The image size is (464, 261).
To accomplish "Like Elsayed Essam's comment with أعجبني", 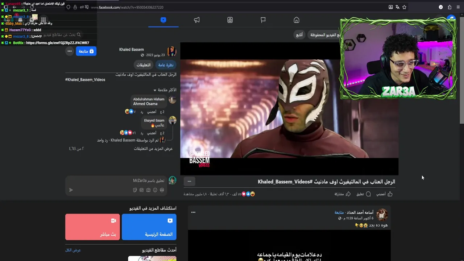I will (152, 133).
